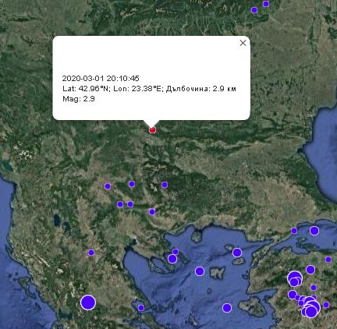Select the small marker at the right edge south of Marmara
Screen dimensions: 337x329
coord(328,260)
